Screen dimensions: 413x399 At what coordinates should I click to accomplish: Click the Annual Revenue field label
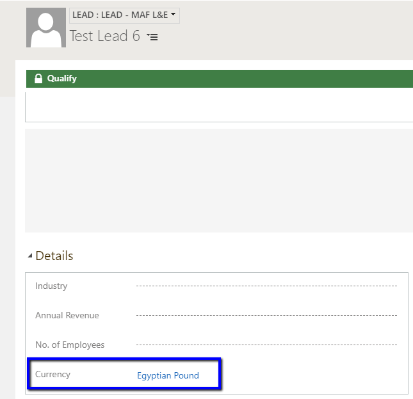click(67, 316)
